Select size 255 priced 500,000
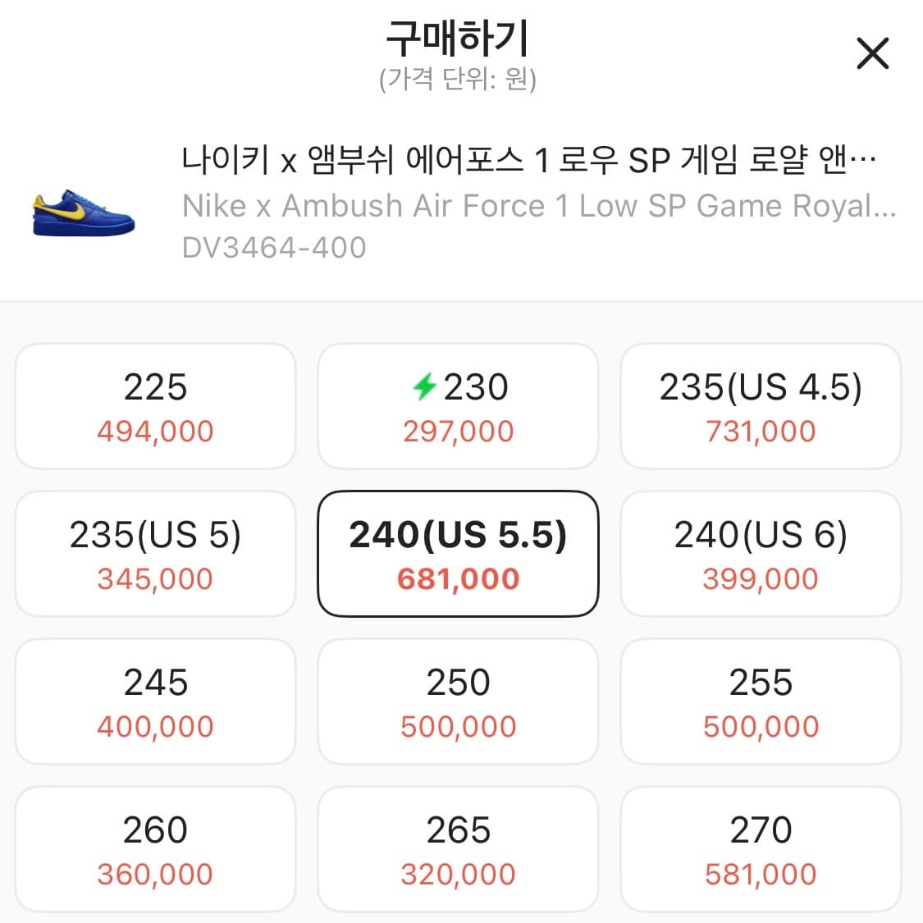The width and height of the screenshot is (923, 923). [760, 701]
